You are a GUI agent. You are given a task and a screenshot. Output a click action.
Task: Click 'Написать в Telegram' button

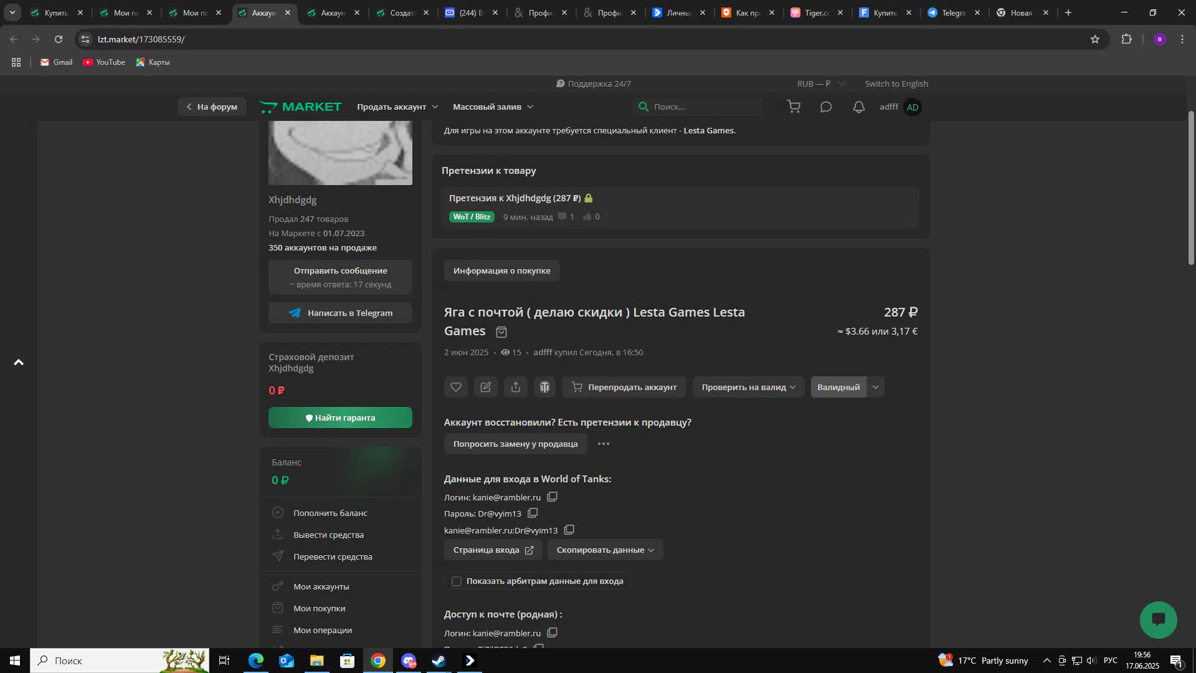coord(340,313)
